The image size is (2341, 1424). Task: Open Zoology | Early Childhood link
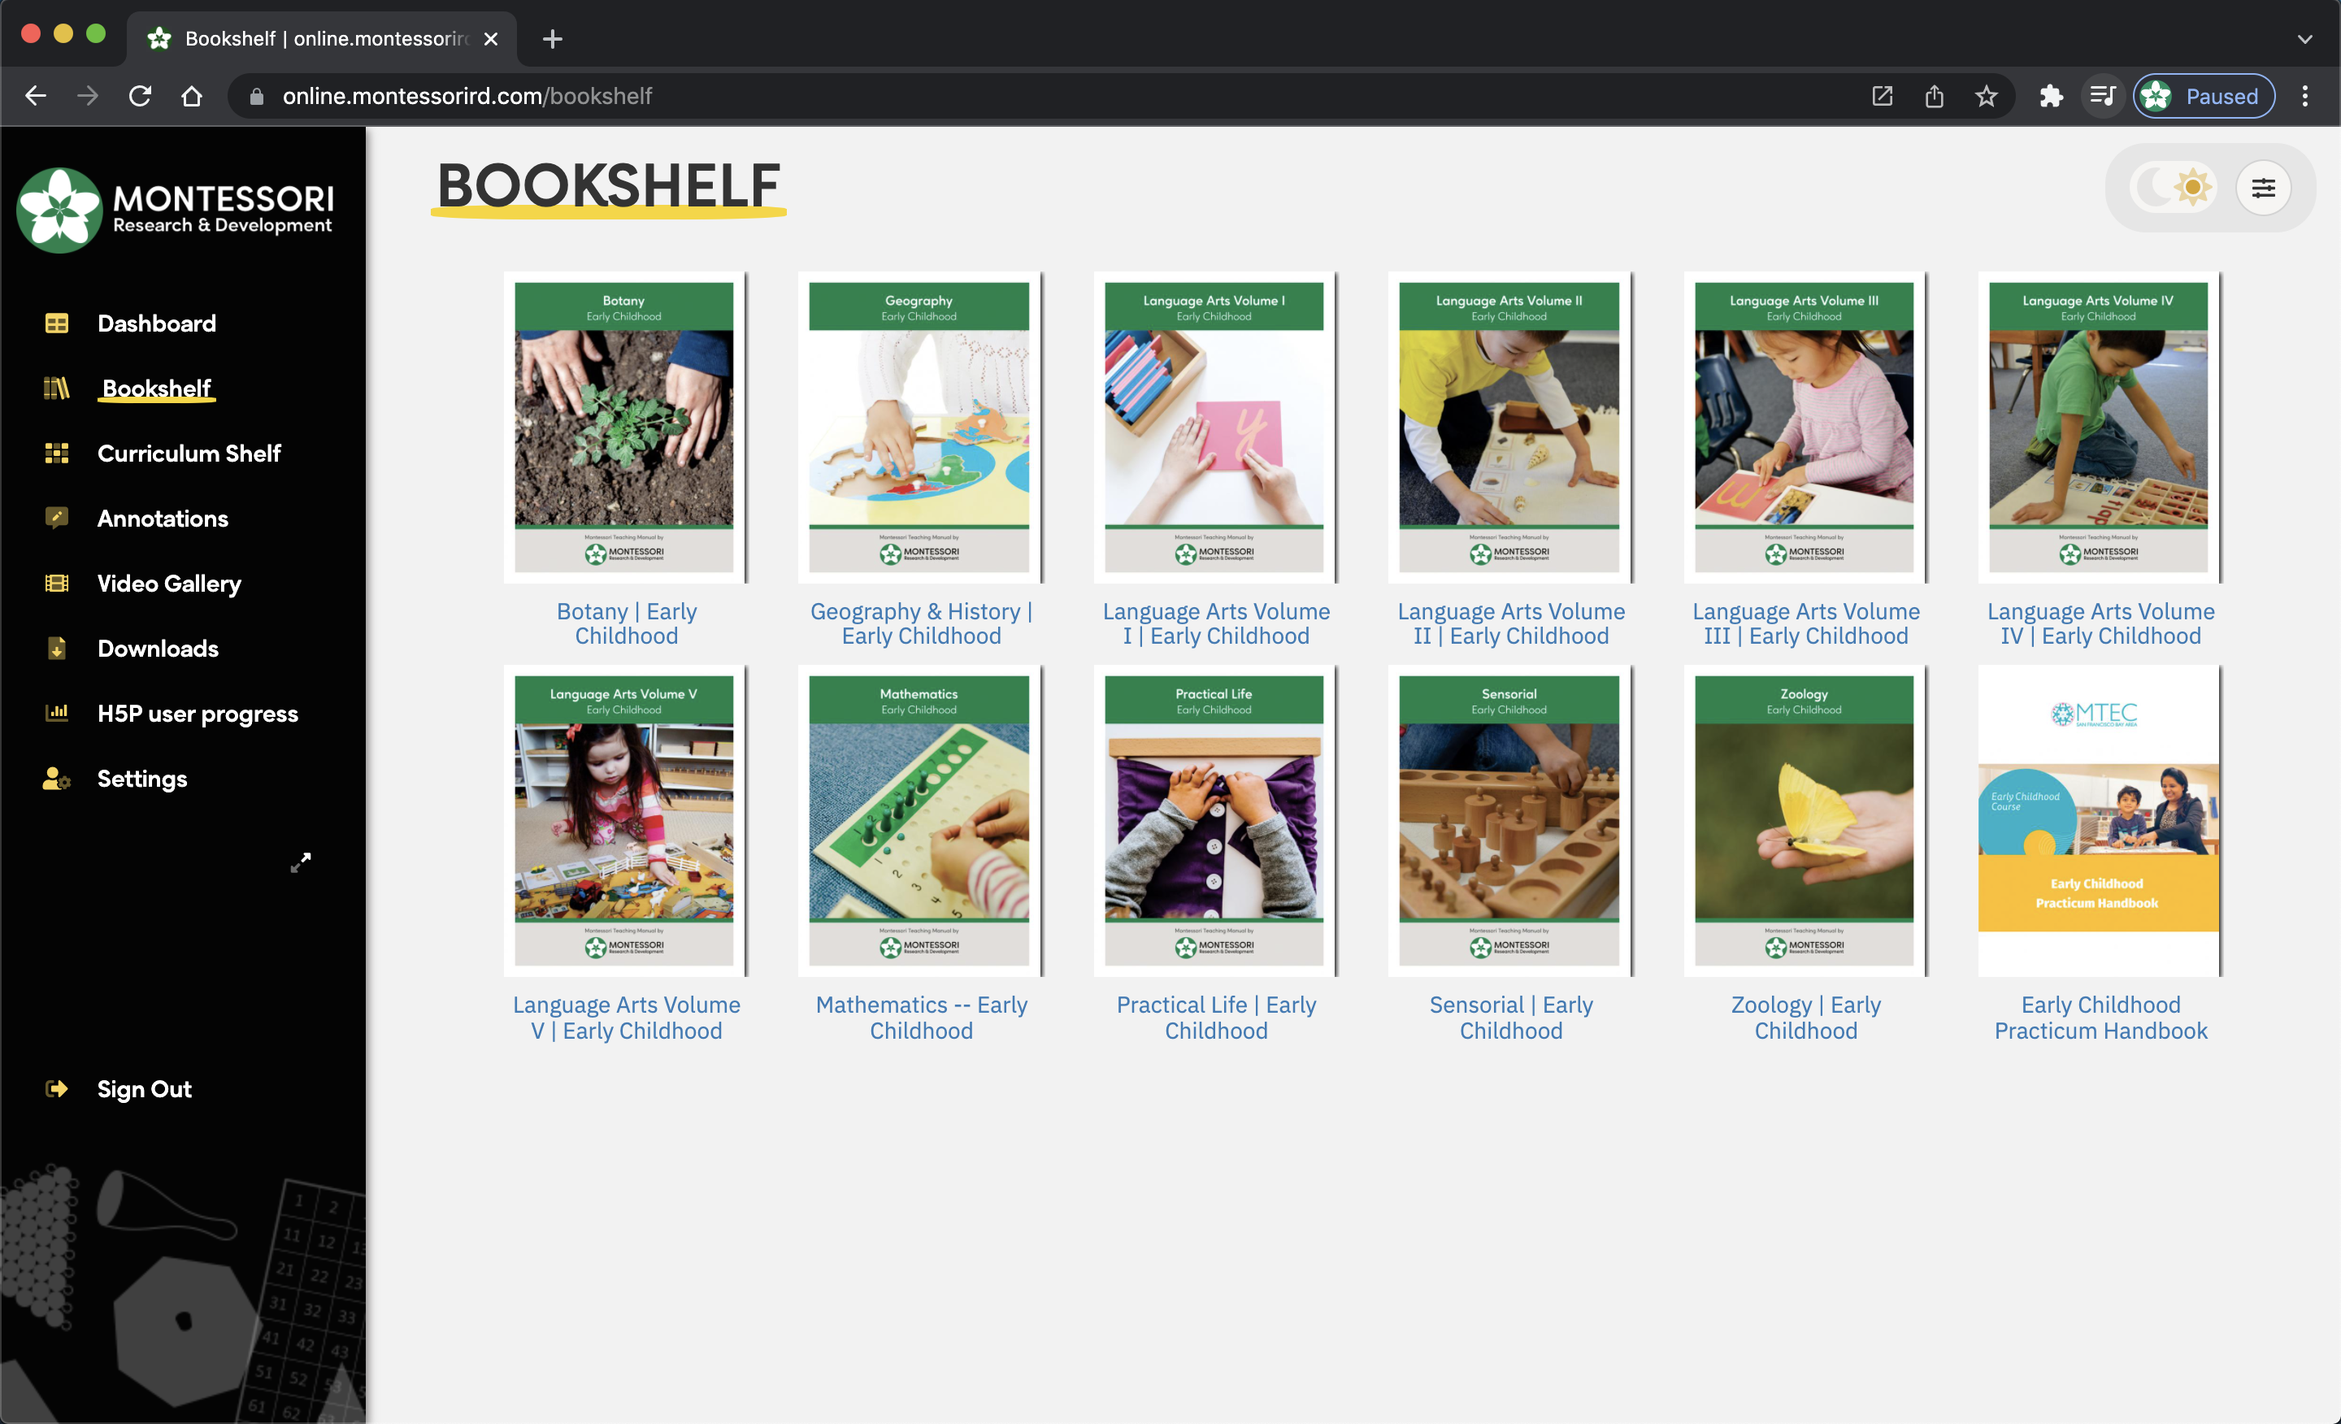[1805, 1018]
